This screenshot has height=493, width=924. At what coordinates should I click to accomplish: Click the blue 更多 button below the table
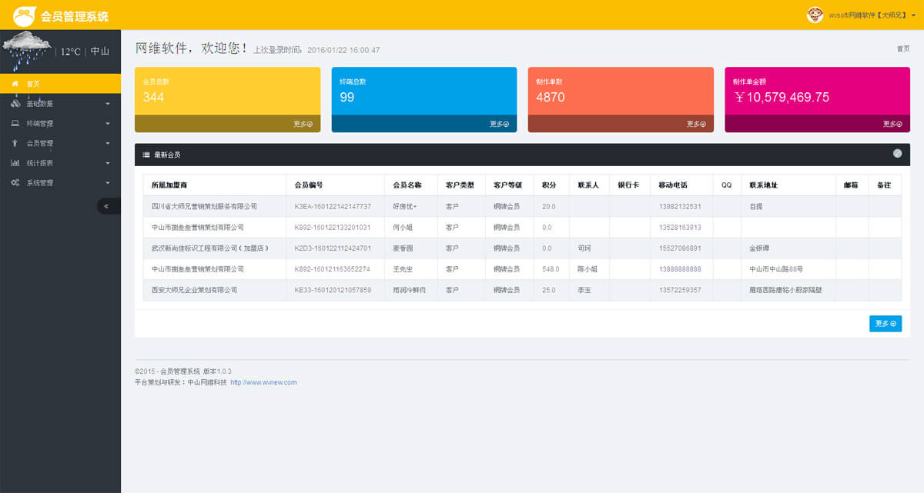(x=885, y=324)
